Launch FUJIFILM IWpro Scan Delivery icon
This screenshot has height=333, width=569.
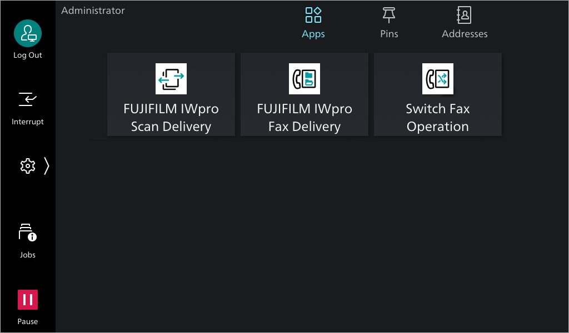point(171,79)
